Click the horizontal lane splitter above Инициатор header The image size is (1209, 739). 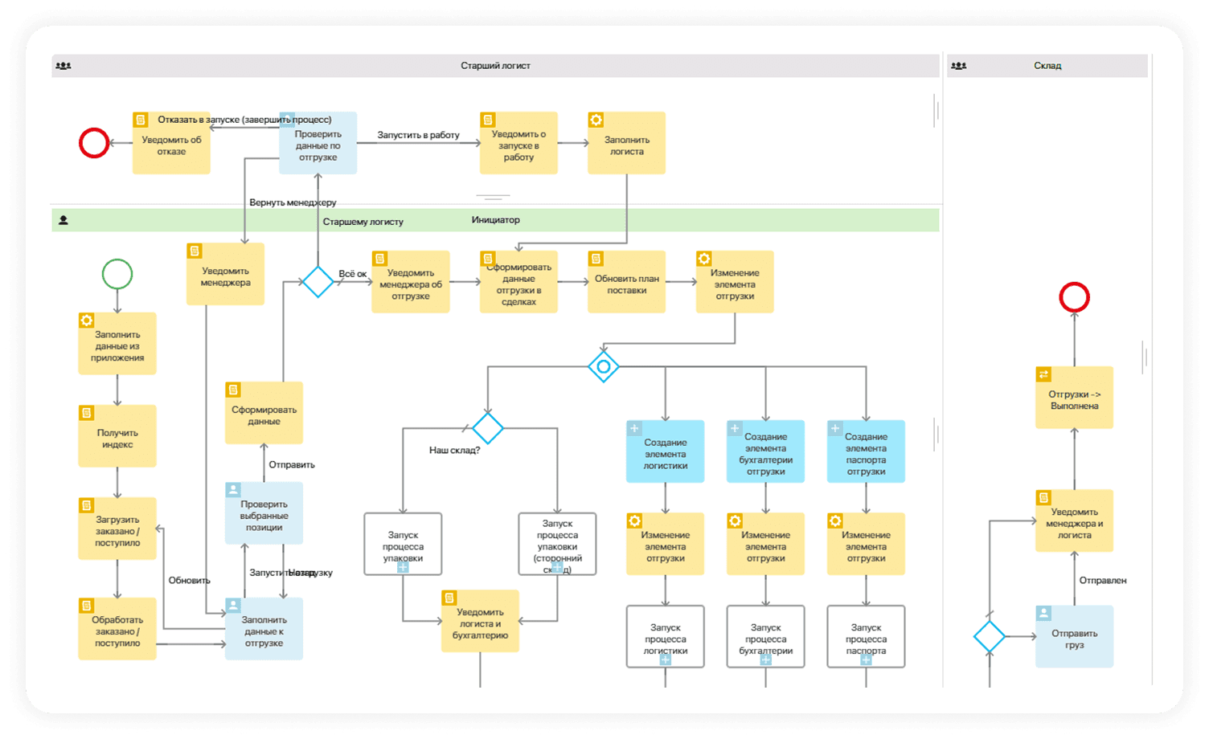(493, 197)
